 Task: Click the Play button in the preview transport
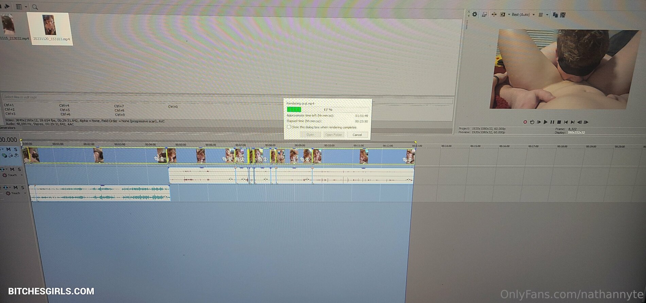[x=545, y=122]
